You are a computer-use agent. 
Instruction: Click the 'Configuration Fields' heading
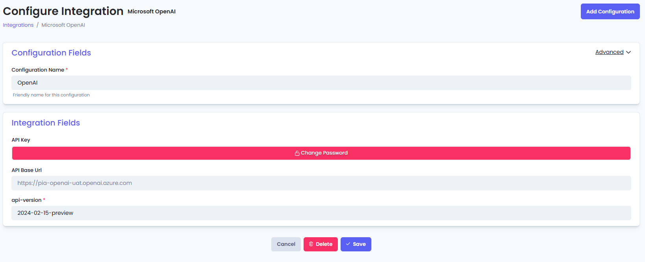click(x=51, y=53)
